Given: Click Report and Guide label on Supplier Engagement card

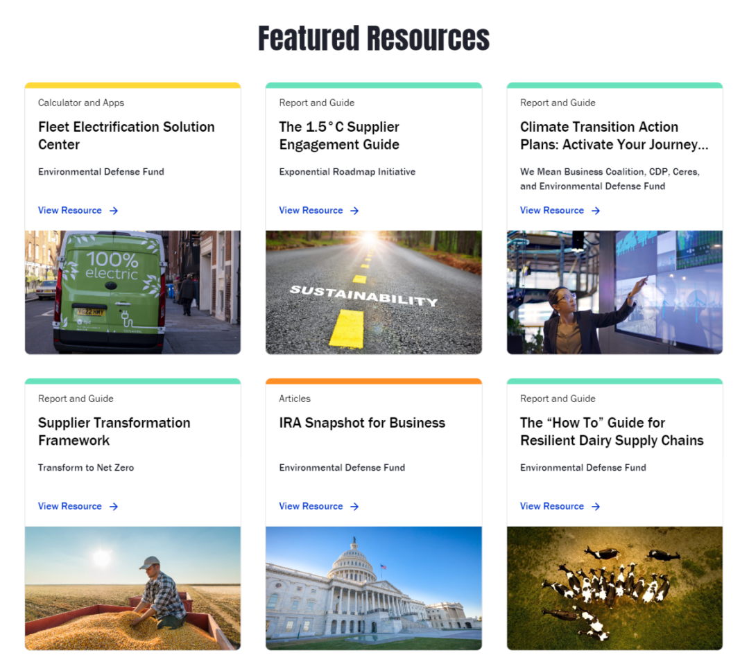Looking at the screenshot, I should tap(317, 103).
